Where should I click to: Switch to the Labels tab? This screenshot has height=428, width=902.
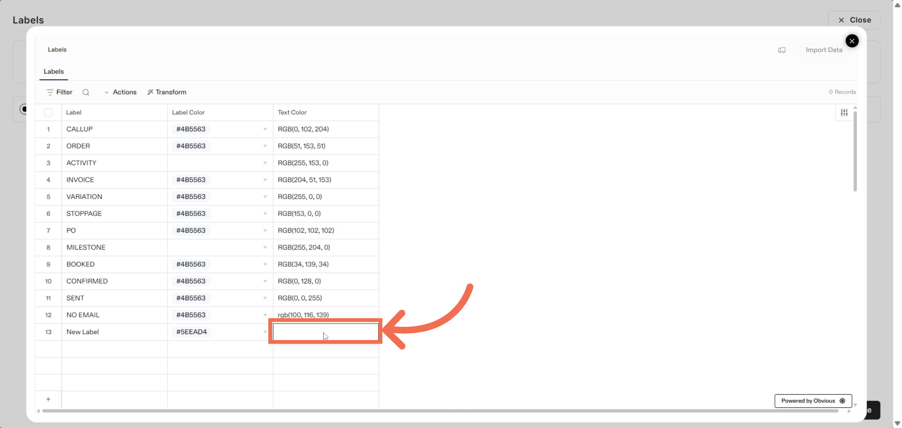point(53,71)
